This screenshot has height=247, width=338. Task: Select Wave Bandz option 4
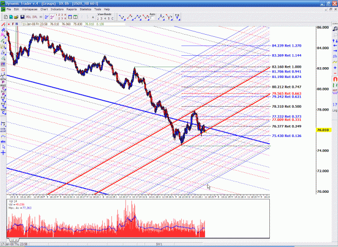pos(105,19)
